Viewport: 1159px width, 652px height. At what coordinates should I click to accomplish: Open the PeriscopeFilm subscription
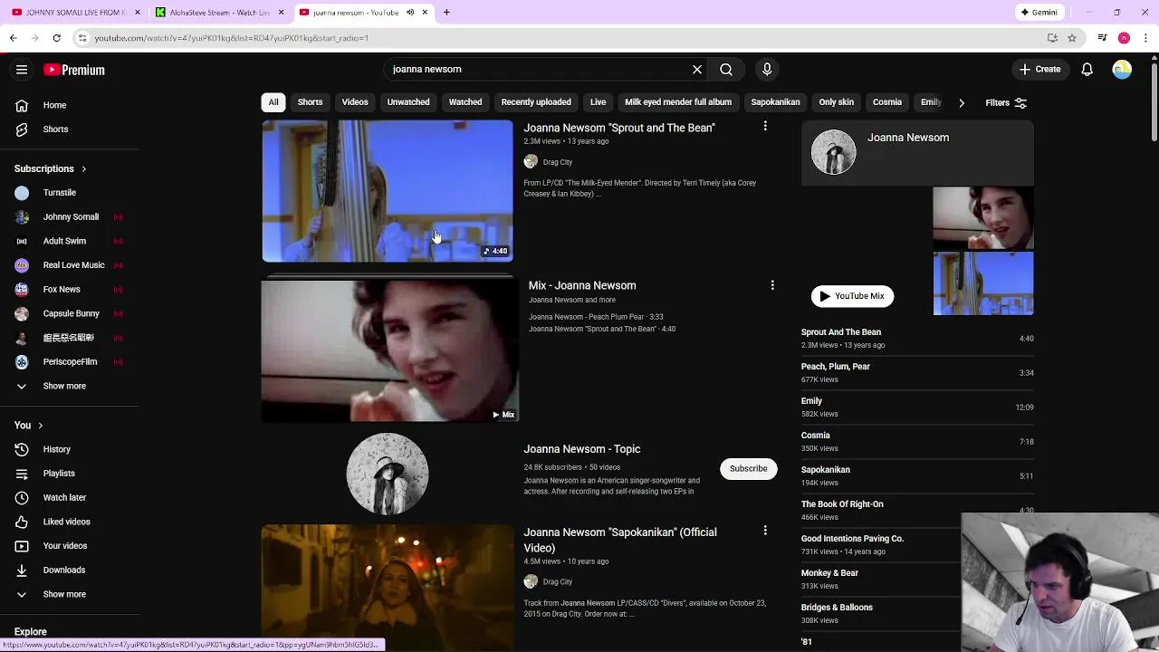(x=71, y=362)
